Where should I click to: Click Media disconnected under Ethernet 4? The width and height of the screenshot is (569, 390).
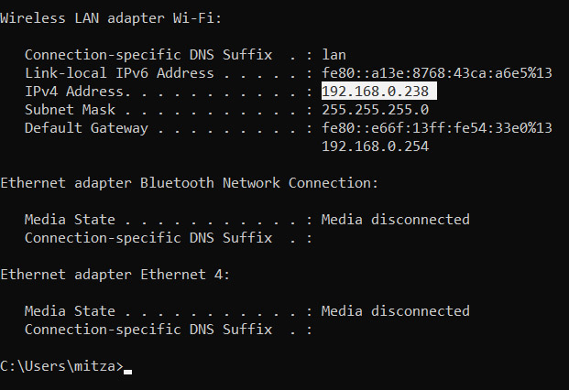[x=396, y=311]
